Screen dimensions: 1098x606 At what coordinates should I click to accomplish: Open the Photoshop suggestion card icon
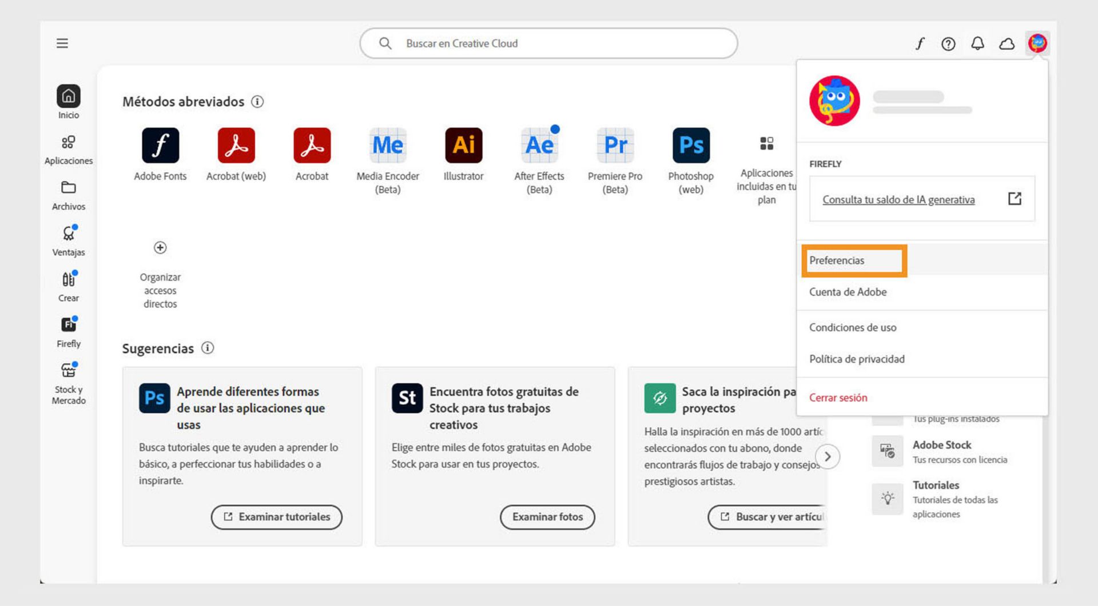point(154,398)
